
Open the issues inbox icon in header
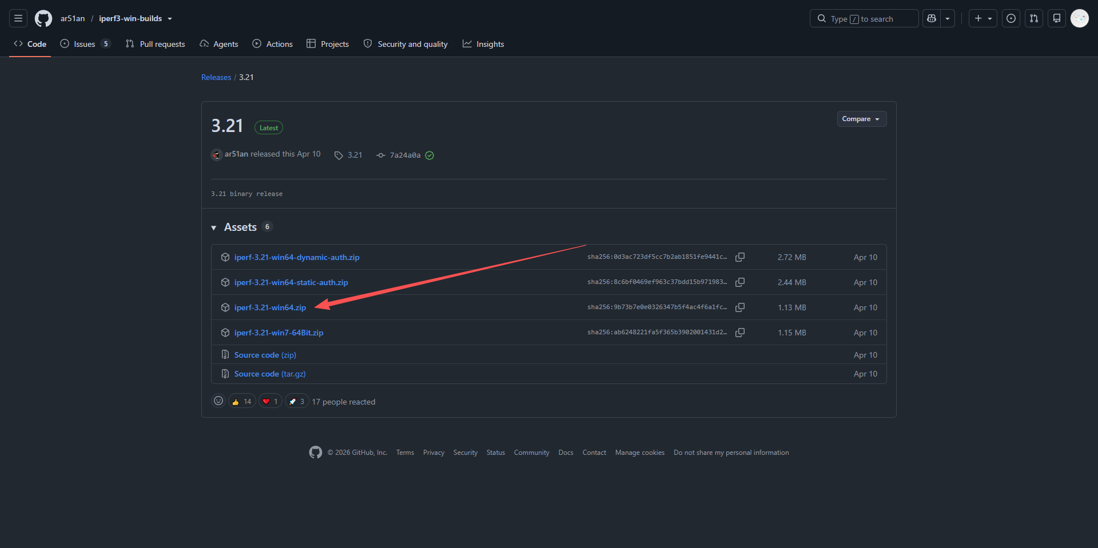point(1011,18)
